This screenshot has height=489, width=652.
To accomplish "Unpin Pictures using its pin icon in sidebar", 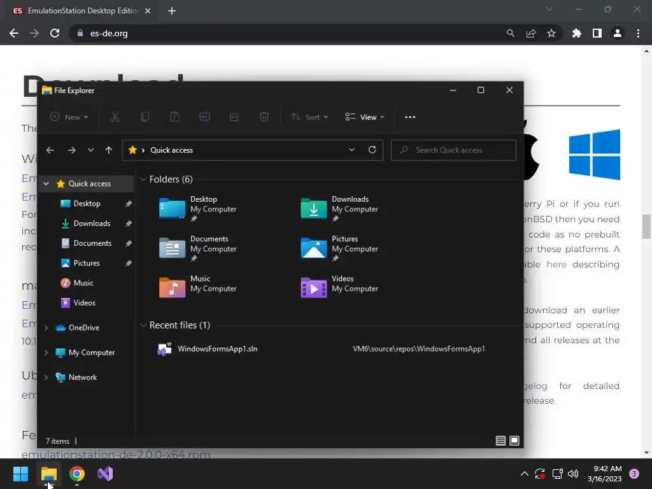I will [x=129, y=263].
